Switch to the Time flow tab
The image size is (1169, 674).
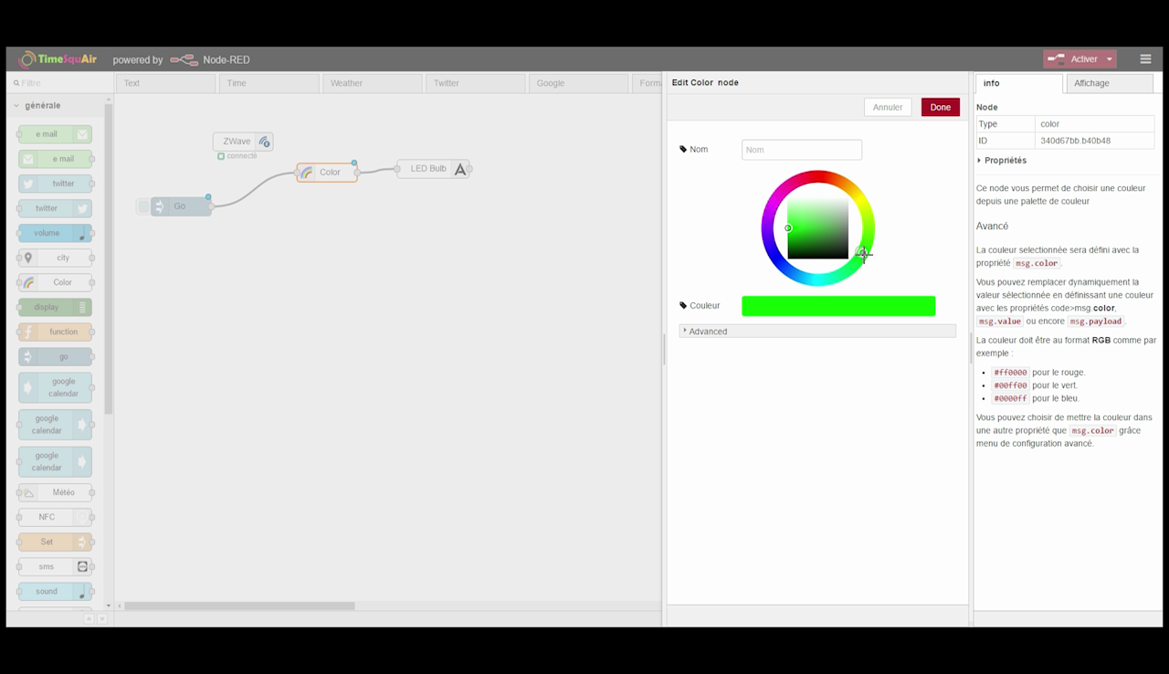(x=269, y=83)
